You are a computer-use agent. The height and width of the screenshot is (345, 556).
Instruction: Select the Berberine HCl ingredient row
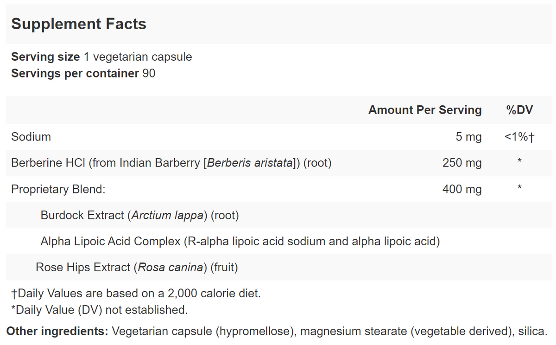tap(171, 163)
